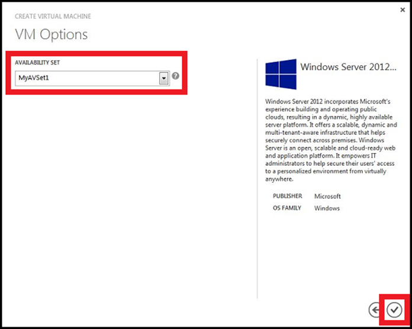This screenshot has height=329, width=412.
Task: Click the OS FAMILY label
Action: click(287, 208)
